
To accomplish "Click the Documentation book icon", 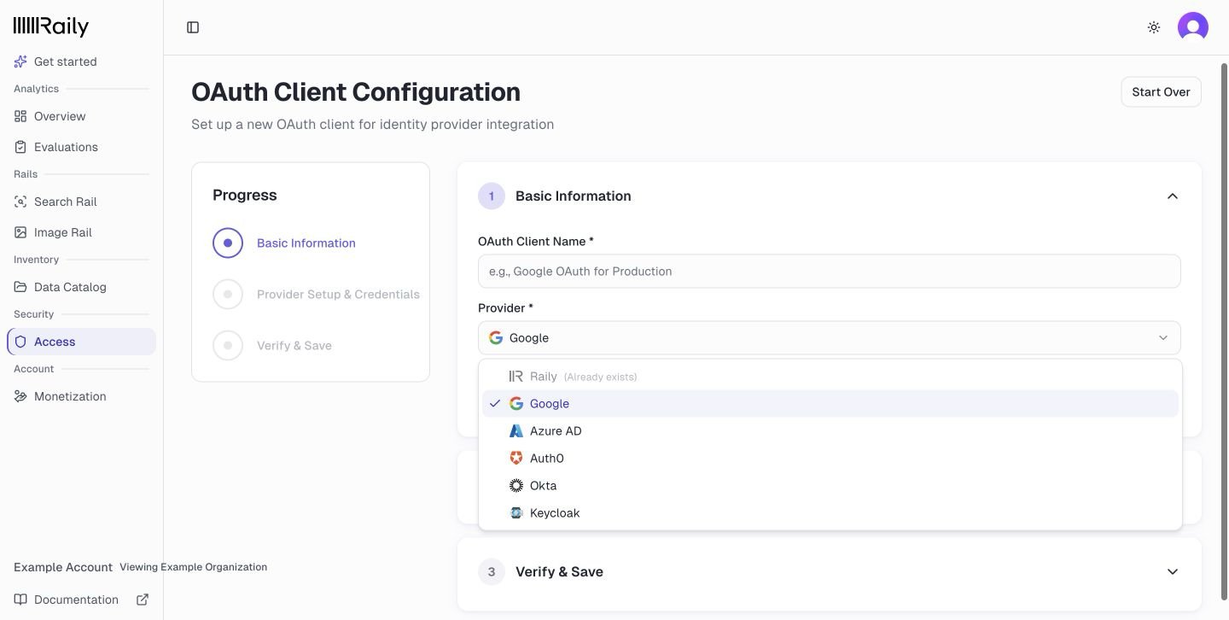I will pos(20,600).
